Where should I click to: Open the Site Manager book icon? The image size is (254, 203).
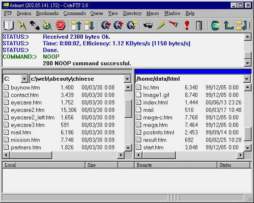coord(9,25)
